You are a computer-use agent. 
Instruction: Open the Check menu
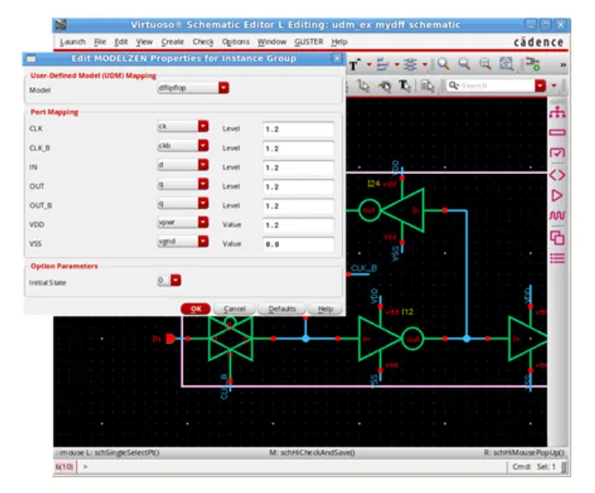[x=203, y=42]
